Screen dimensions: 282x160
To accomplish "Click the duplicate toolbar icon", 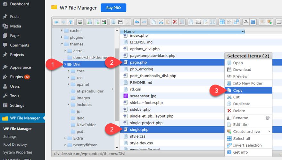I will [x=191, y=22].
